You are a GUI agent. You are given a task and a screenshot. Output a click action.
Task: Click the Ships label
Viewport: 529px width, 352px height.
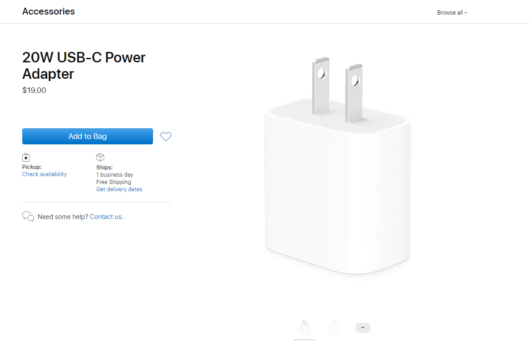tap(105, 168)
